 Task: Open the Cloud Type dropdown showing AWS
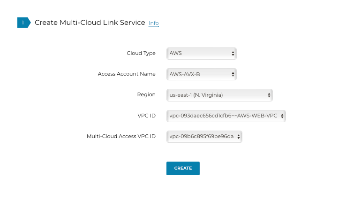(x=202, y=54)
